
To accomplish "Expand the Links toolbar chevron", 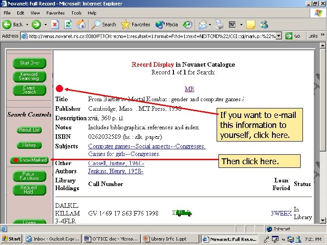I will (x=322, y=34).
